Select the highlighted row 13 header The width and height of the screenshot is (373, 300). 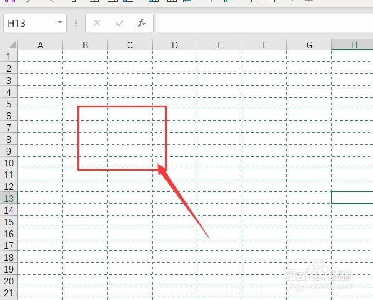click(x=9, y=198)
